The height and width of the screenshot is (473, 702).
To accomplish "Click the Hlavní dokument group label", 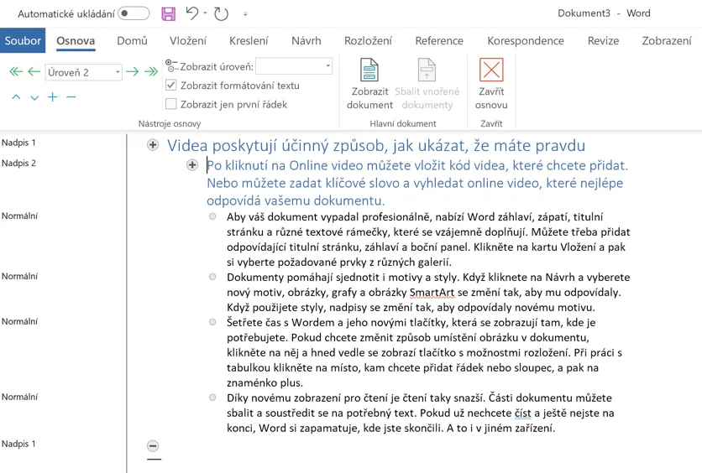I will point(403,124).
